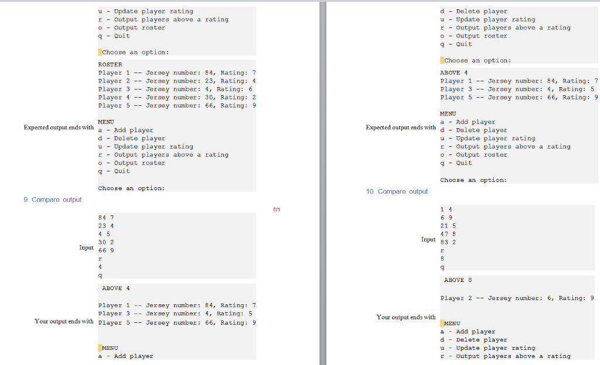Click the orange highlight marker before "Choose an option"
The width and height of the screenshot is (600, 365).
point(99,52)
